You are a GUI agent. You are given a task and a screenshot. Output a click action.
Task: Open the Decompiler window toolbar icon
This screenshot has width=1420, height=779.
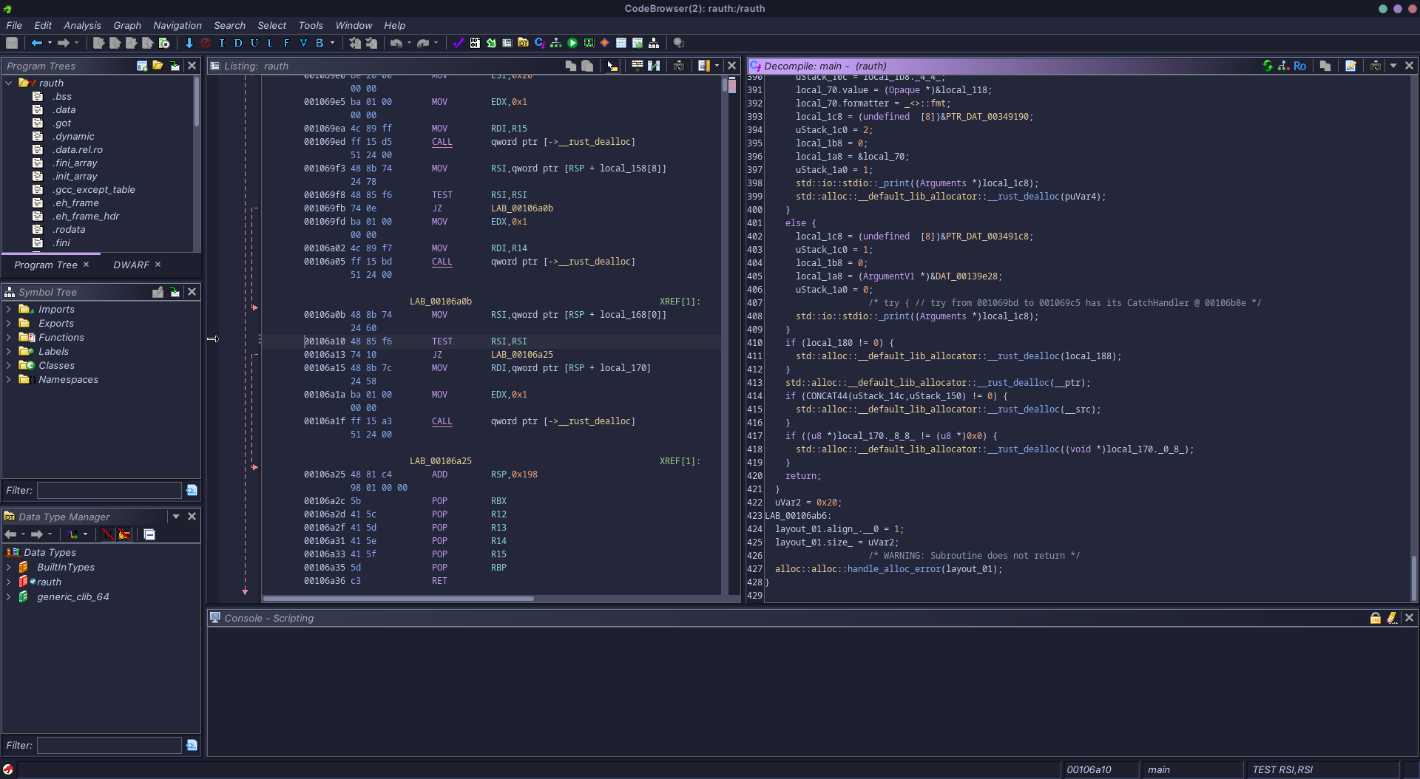coord(539,43)
